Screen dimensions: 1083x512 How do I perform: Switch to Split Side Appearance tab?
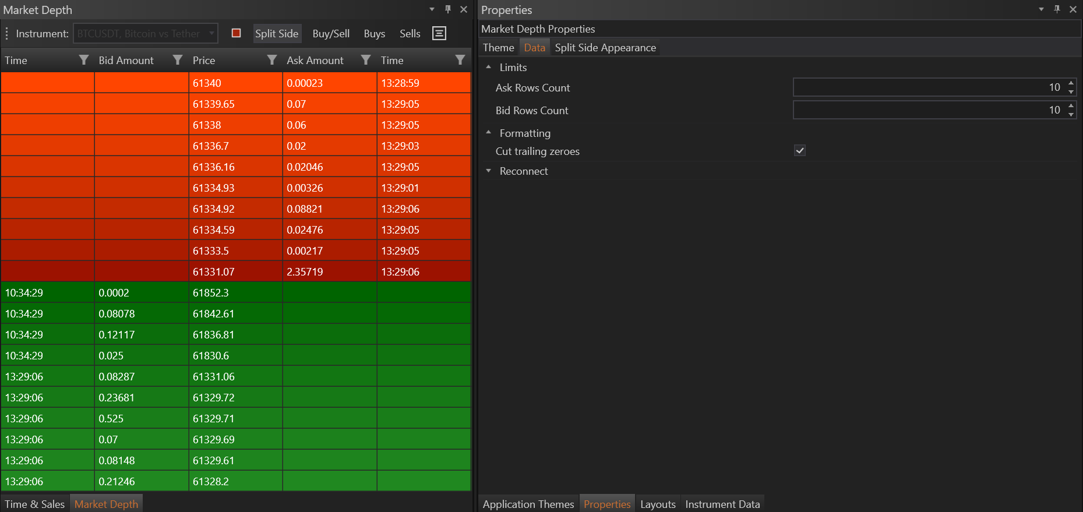[605, 48]
